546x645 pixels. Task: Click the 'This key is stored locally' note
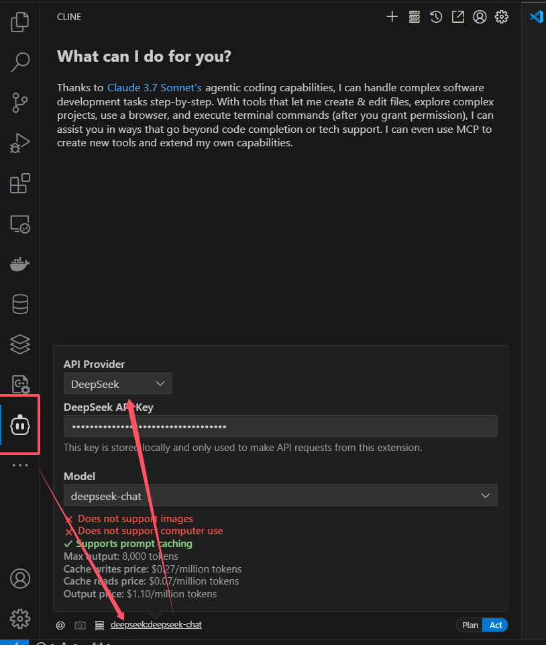243,448
